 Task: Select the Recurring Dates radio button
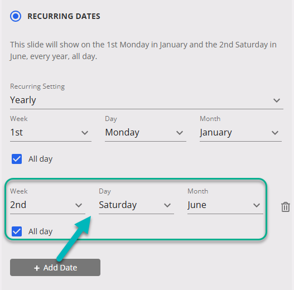16,16
